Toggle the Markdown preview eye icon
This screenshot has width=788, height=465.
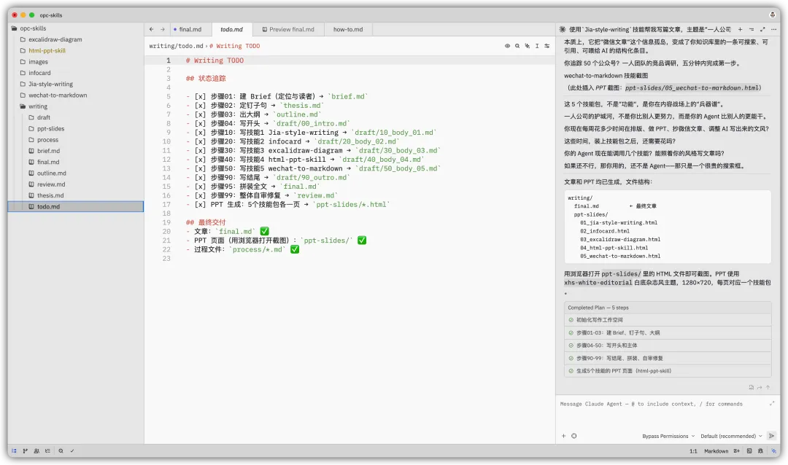507,46
